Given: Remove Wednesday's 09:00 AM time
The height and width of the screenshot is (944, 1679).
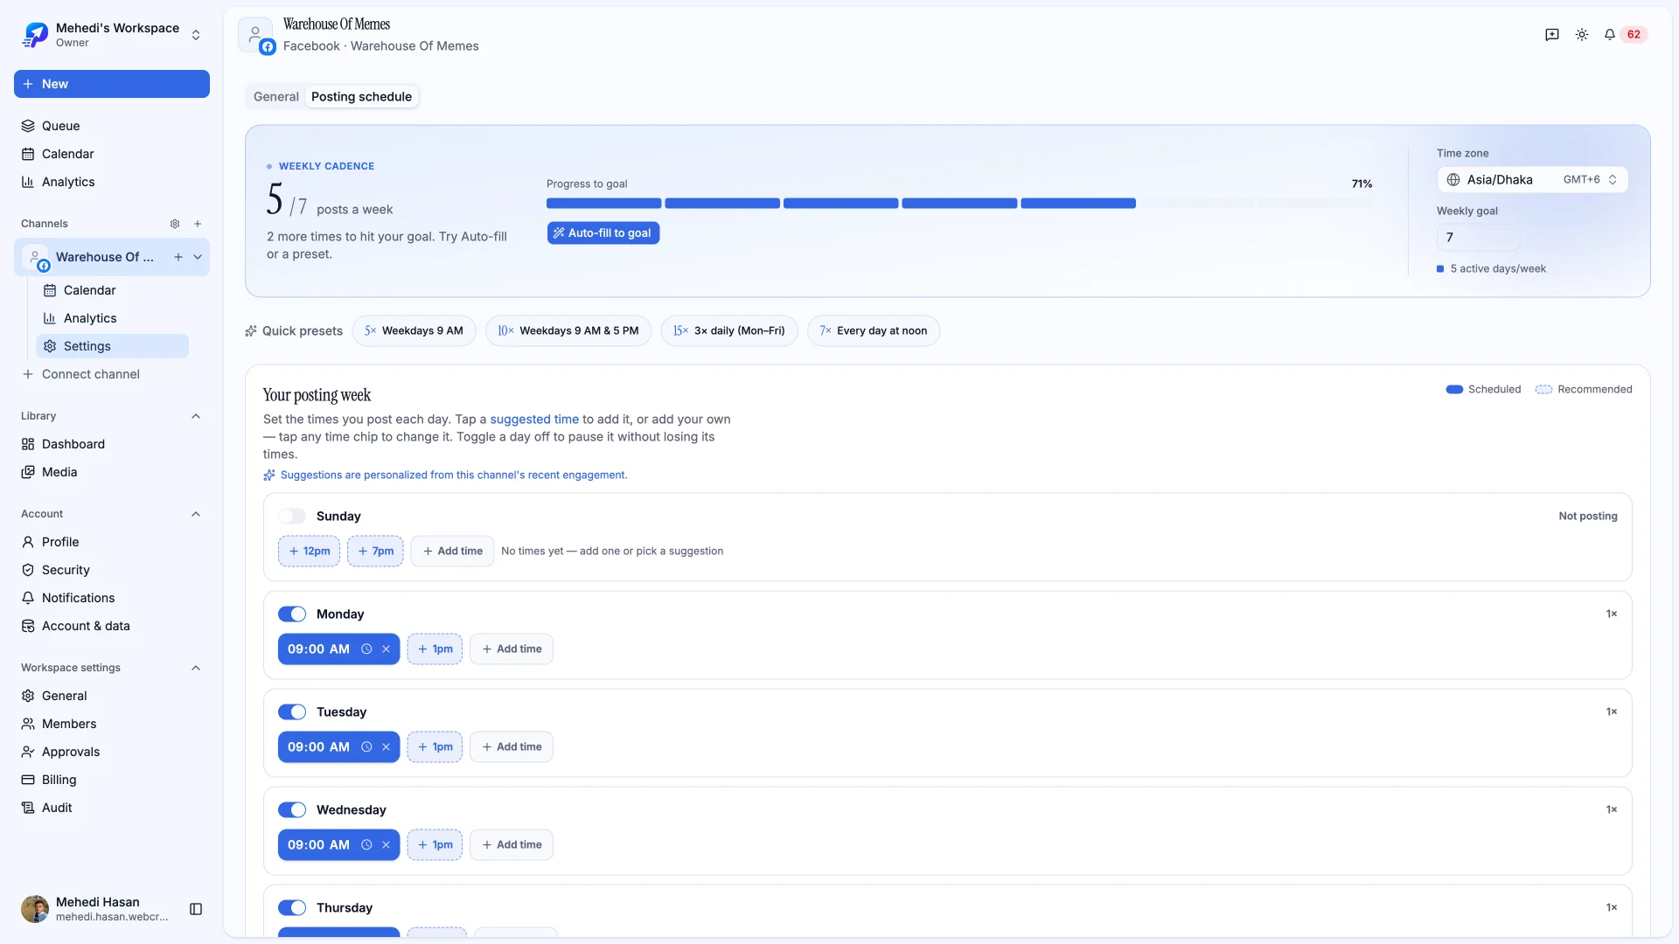Looking at the screenshot, I should coord(386,845).
